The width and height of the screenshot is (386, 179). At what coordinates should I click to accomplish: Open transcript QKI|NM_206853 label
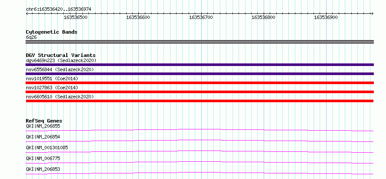click(43, 169)
